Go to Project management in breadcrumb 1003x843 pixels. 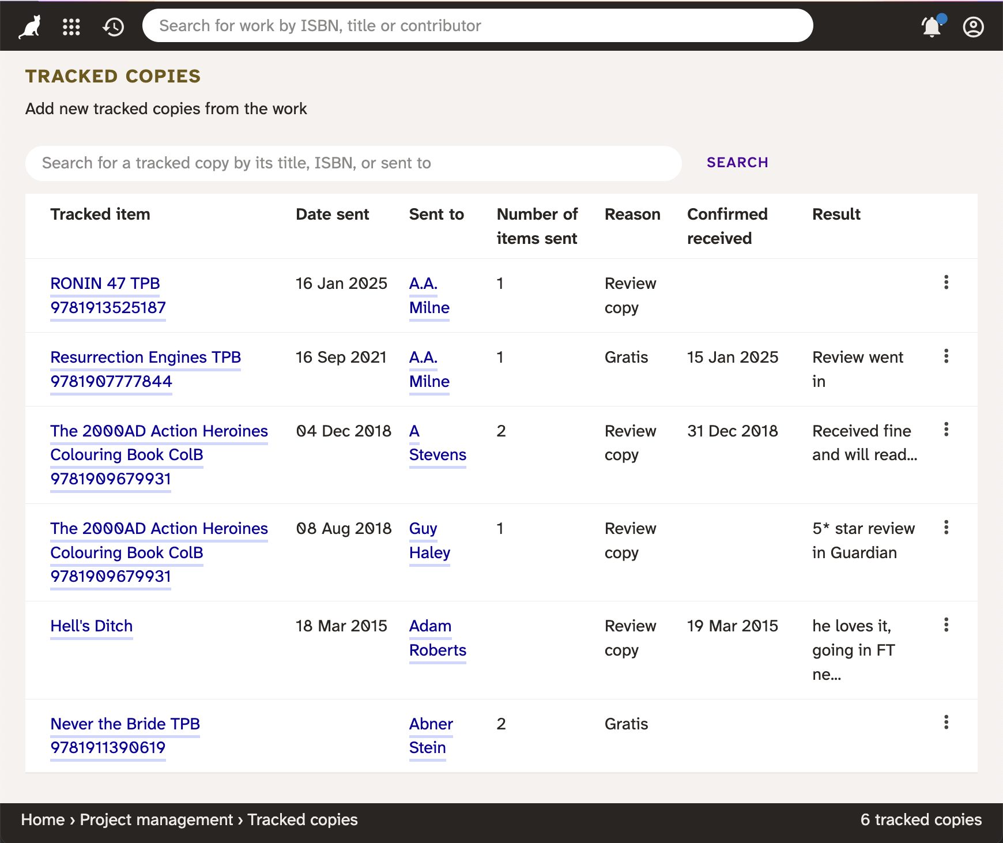pos(156,819)
